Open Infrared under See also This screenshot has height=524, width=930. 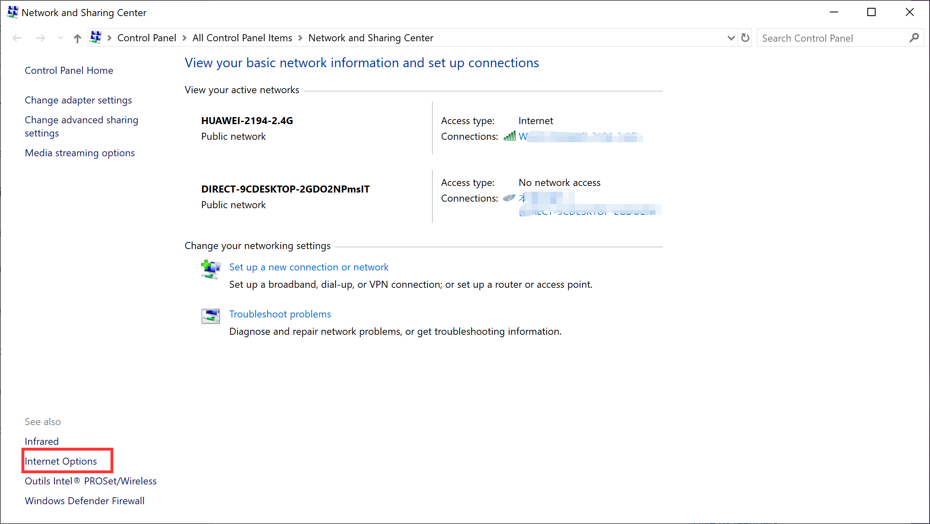point(42,442)
